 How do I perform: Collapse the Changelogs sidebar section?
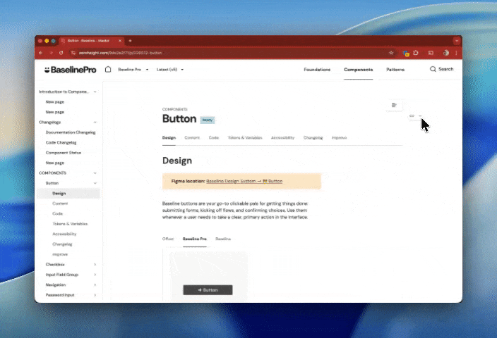[x=95, y=122]
